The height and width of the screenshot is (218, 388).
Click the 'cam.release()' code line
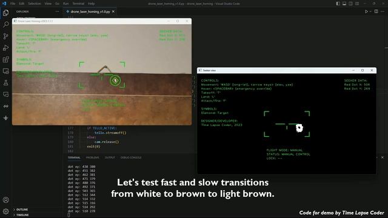[107, 142]
